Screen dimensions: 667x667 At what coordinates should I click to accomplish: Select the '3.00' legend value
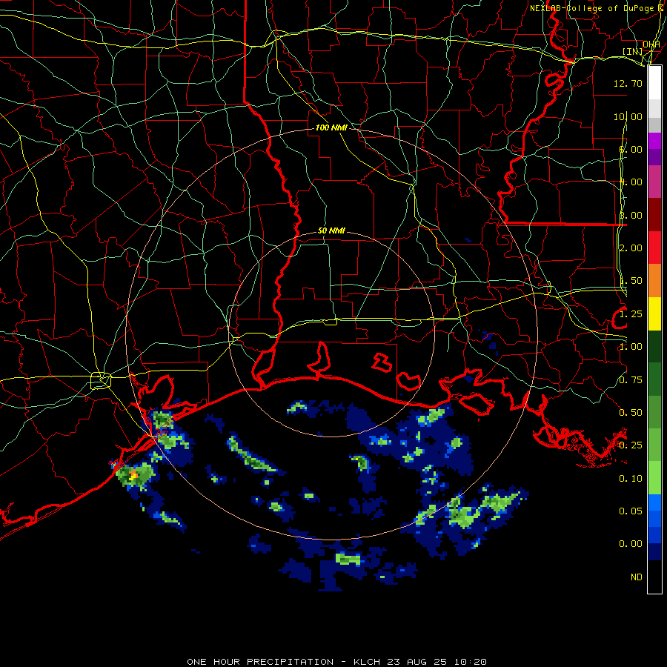pyautogui.click(x=631, y=215)
